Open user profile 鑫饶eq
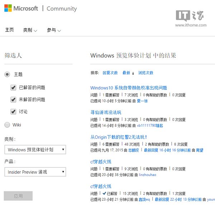Image resolution: width=215 pixels, height=205 pixels. coord(144,200)
